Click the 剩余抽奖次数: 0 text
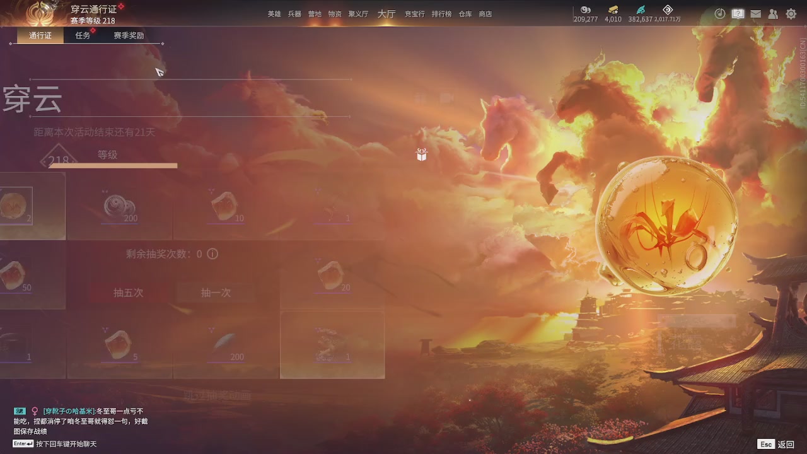Viewport: 807px width, 454px height. [x=164, y=254]
